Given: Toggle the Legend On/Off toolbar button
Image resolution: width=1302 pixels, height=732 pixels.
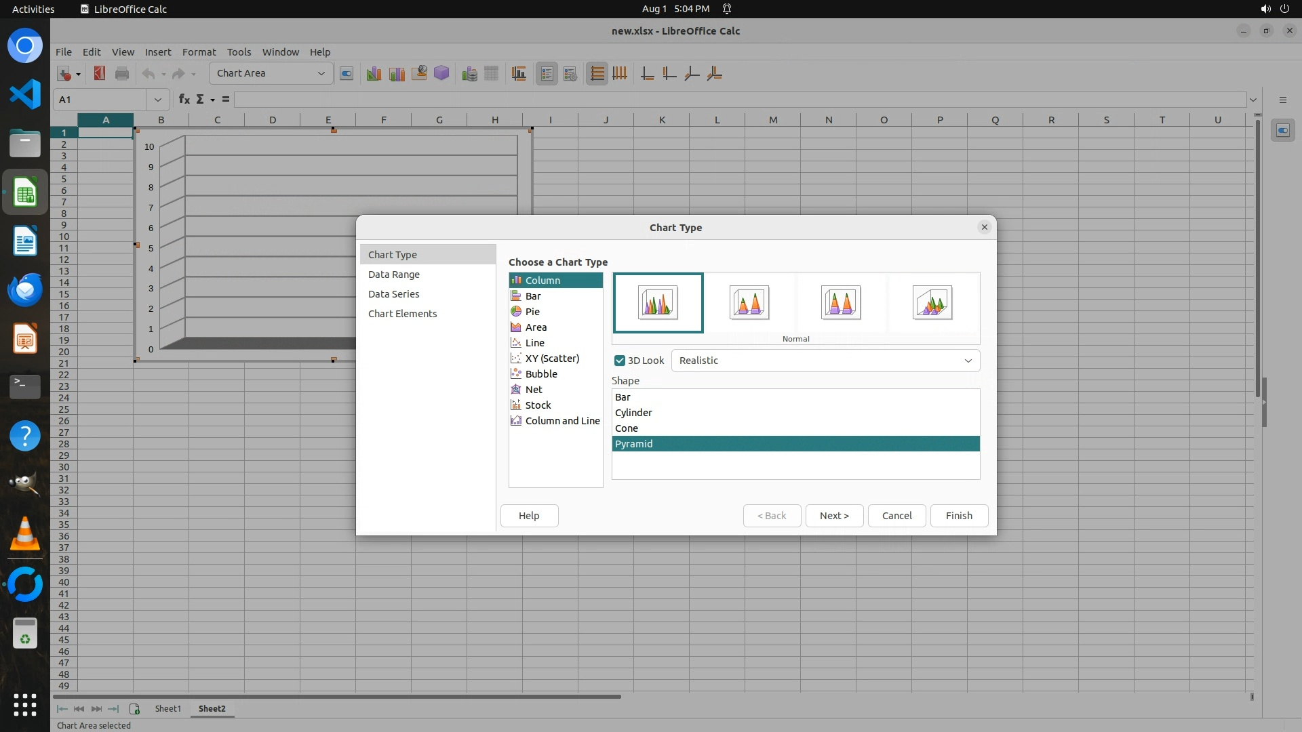Looking at the screenshot, I should (547, 73).
